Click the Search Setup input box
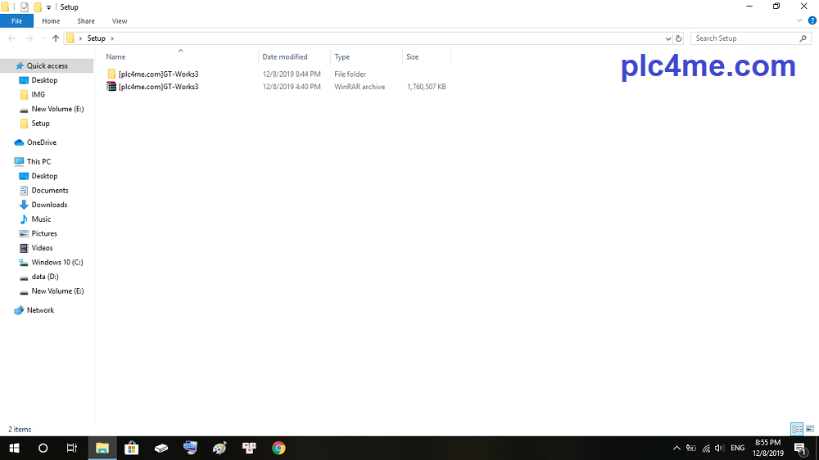The height and width of the screenshot is (460, 819). tap(744, 38)
